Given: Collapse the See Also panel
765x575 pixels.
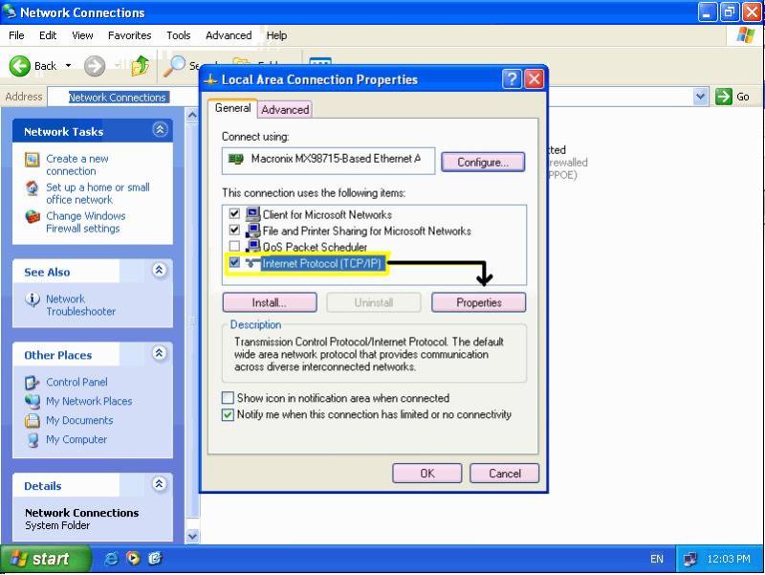Looking at the screenshot, I should click(x=160, y=270).
